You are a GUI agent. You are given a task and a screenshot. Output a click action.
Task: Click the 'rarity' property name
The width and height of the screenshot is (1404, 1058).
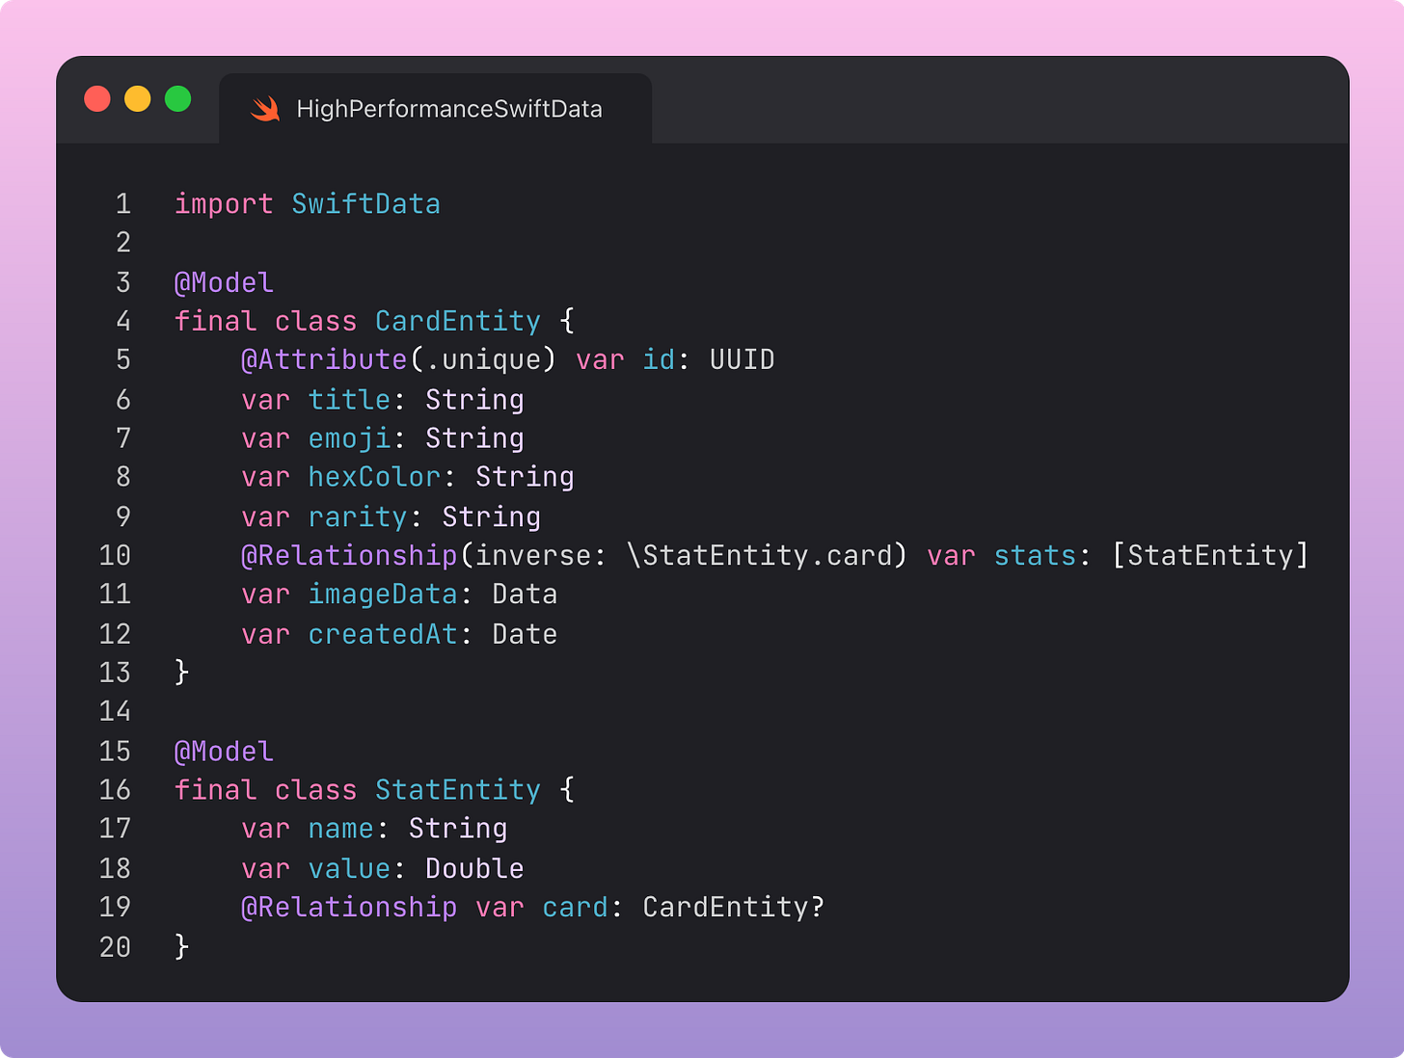(358, 517)
